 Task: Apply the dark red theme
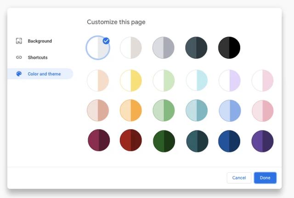tap(130, 140)
